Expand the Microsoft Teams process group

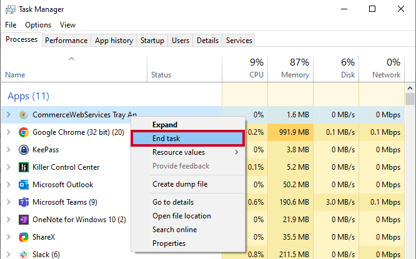point(9,202)
